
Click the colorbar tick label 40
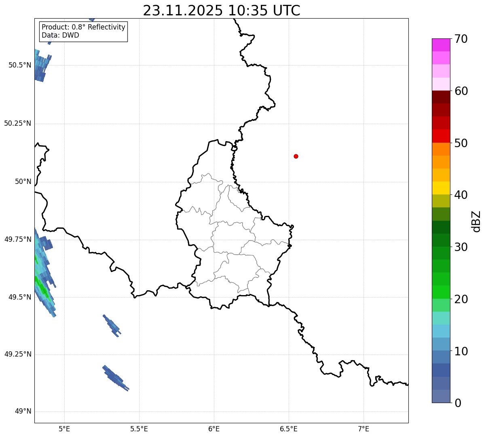coord(461,195)
